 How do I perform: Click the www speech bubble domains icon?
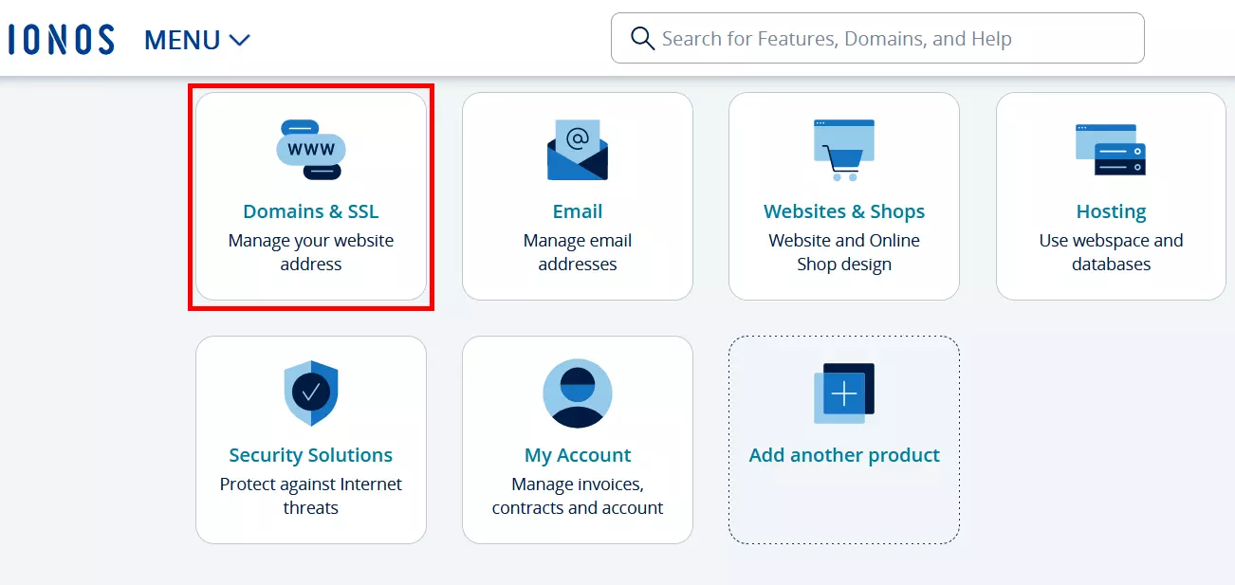tap(311, 150)
